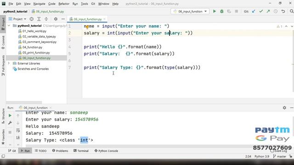Open the Git menu
The width and height of the screenshot is (294, 165).
pos(93,4)
